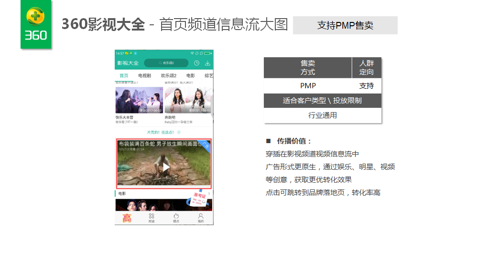Click the 布袋装满百条蛇 video title

(x=160, y=144)
